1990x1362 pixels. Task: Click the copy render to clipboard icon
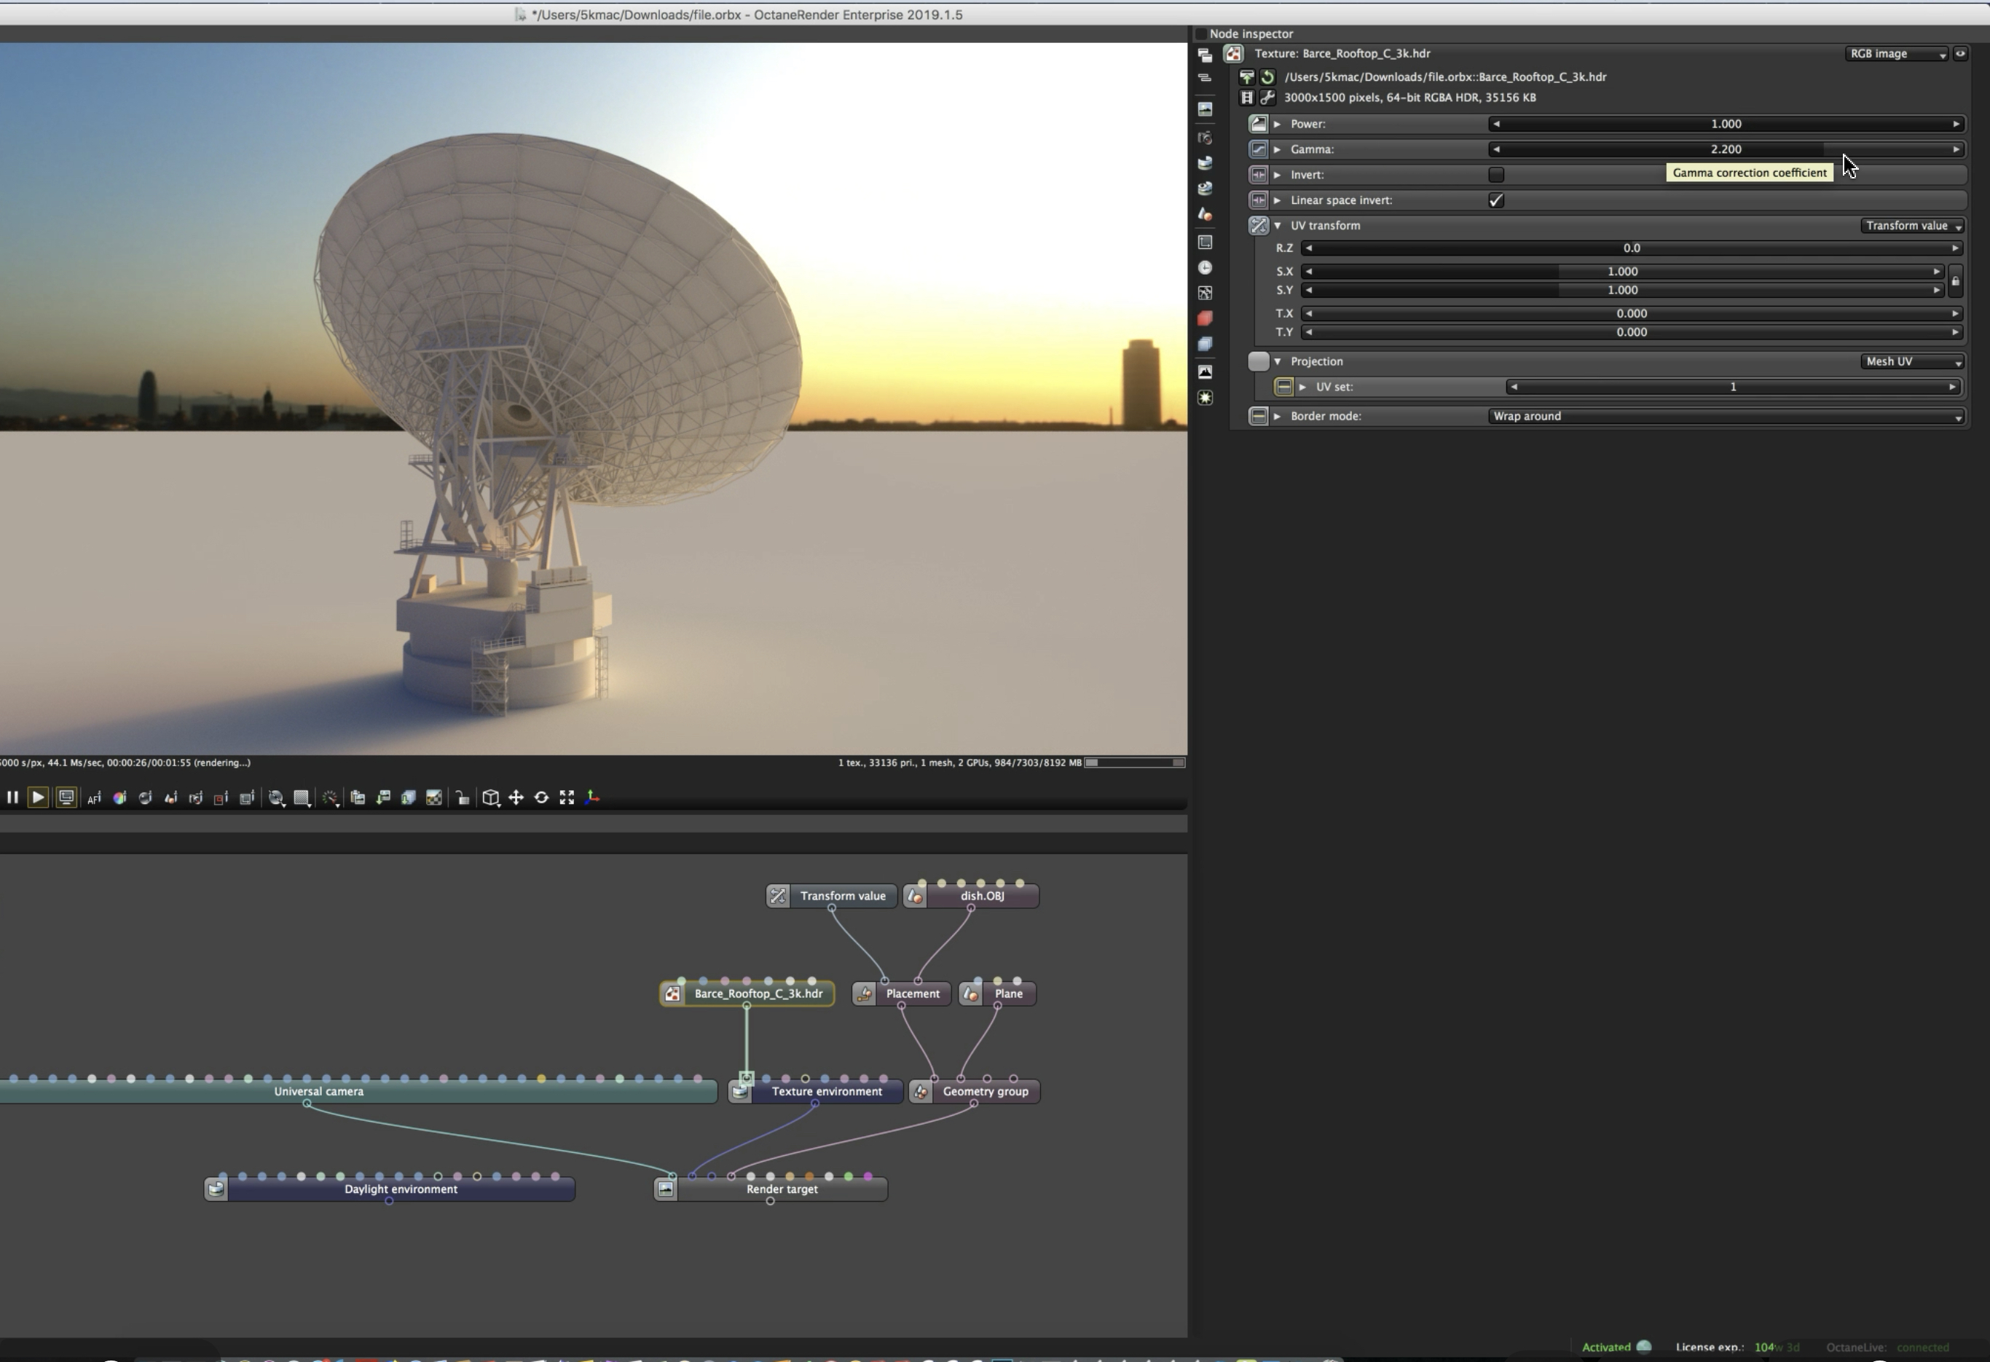[358, 798]
